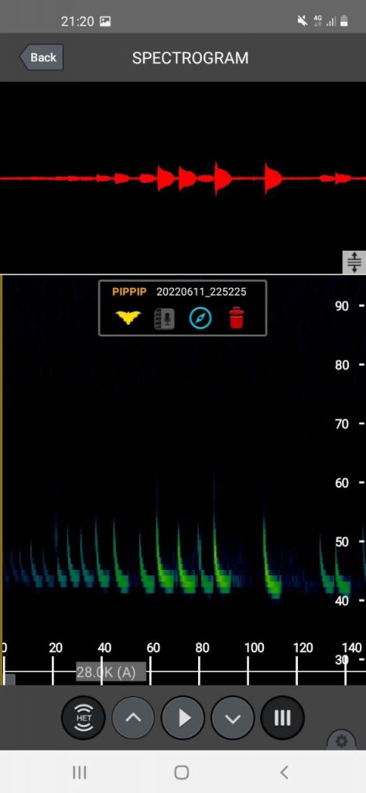
Task: Open Android recent apps button
Action: 80,772
